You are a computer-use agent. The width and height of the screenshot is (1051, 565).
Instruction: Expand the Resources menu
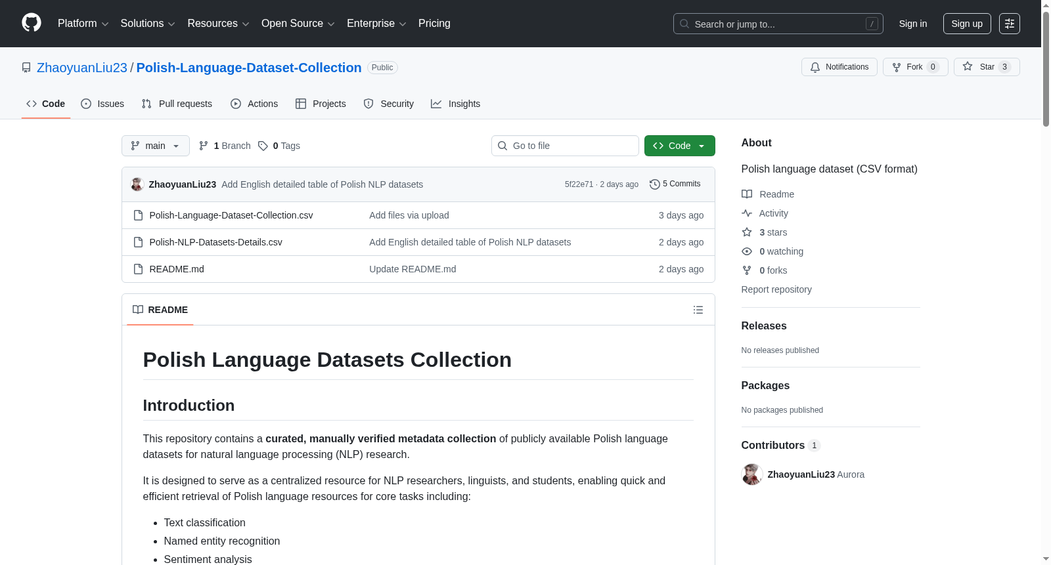(218, 24)
